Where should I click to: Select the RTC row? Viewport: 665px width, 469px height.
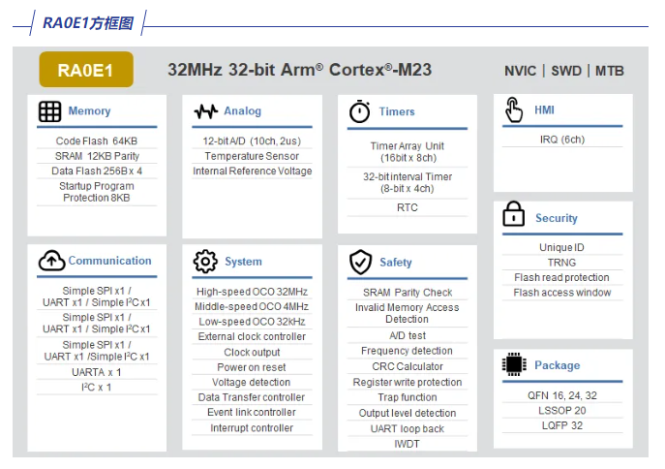[408, 207]
